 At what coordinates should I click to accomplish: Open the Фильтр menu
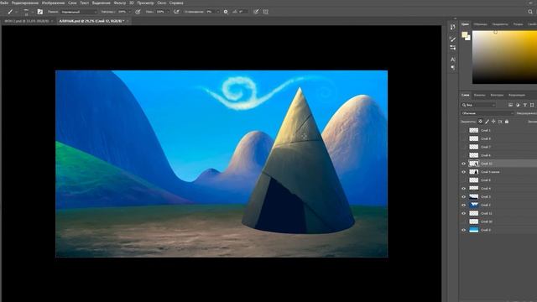pos(120,3)
